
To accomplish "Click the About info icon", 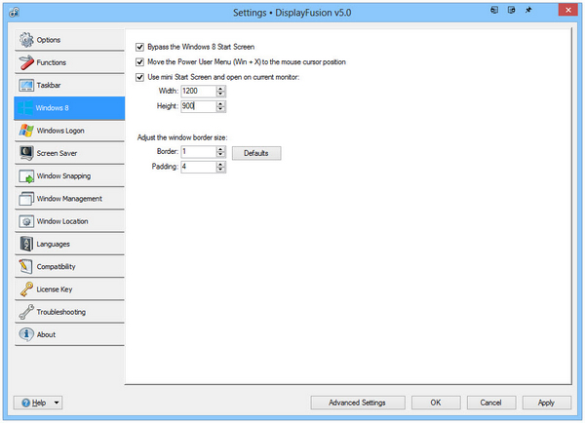I will coord(26,334).
